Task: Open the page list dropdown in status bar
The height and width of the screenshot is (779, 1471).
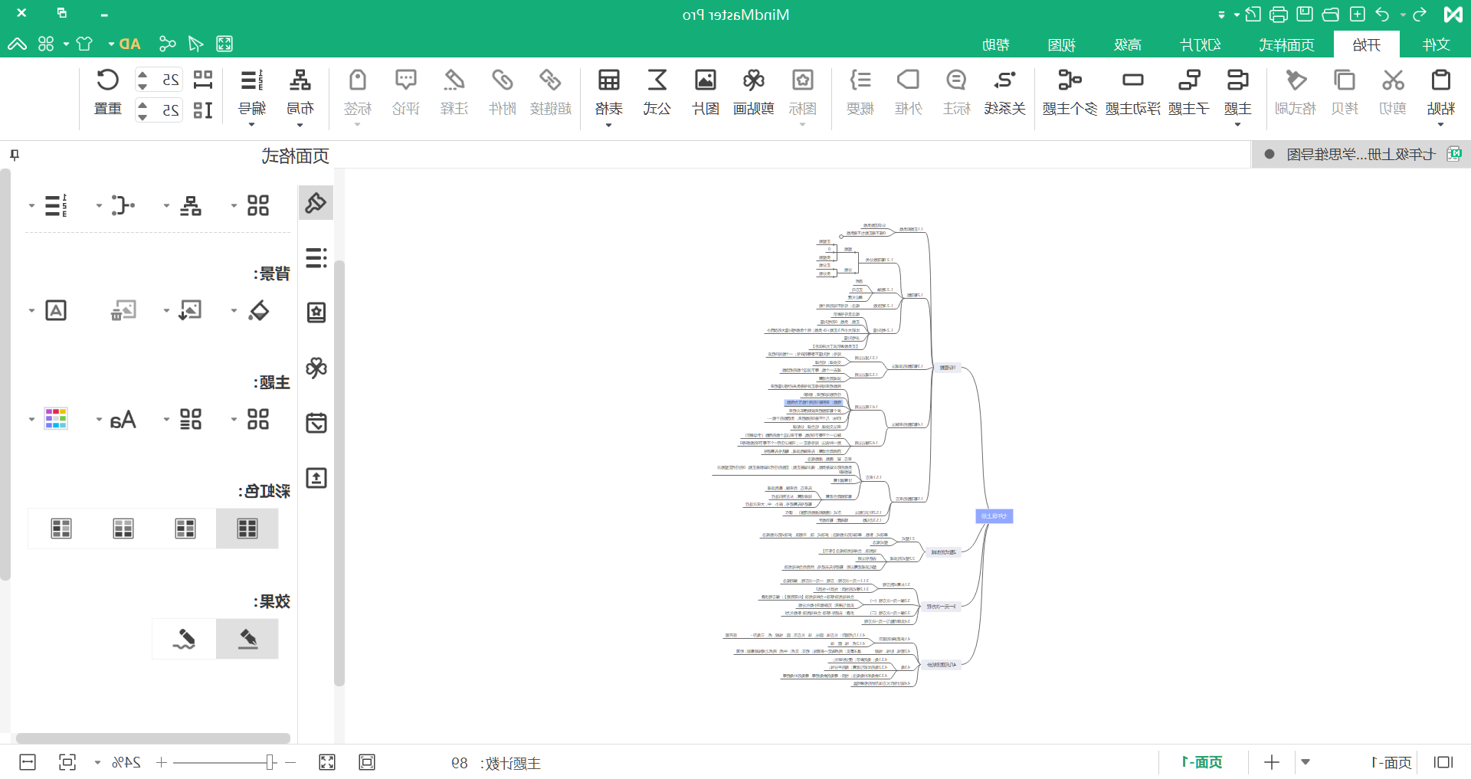Action: click(x=1306, y=762)
